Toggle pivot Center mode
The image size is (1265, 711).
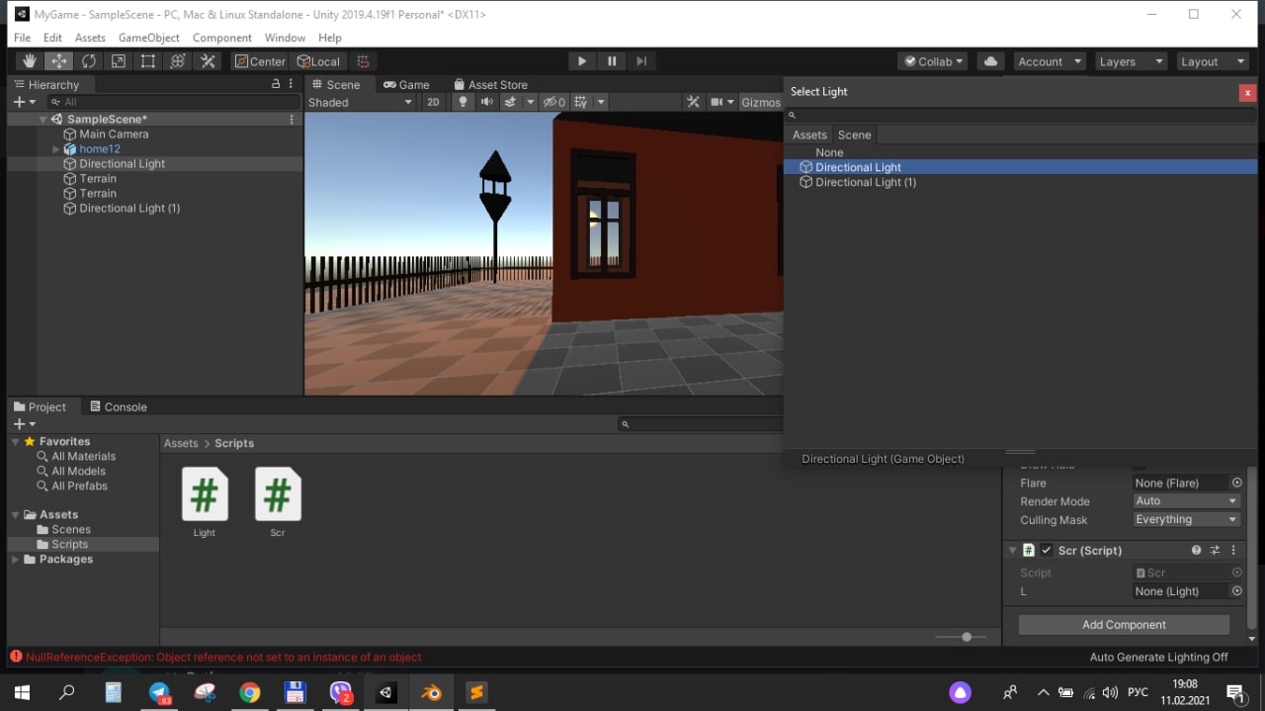click(x=260, y=61)
